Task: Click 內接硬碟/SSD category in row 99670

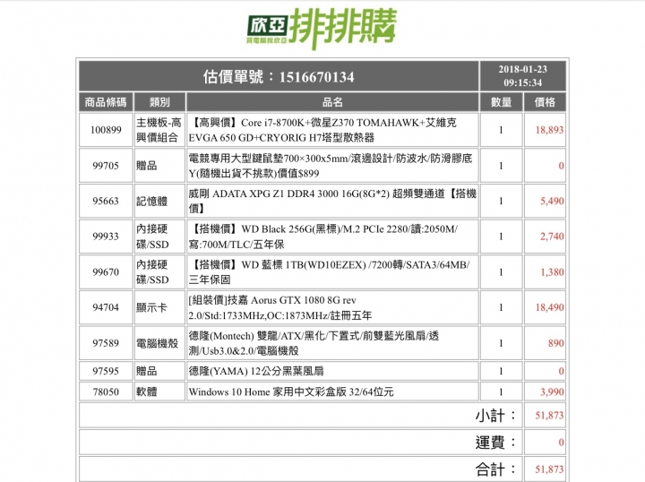Action: (x=152, y=271)
